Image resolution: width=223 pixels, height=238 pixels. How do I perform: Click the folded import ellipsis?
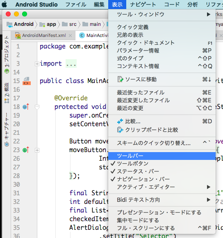click(x=71, y=64)
